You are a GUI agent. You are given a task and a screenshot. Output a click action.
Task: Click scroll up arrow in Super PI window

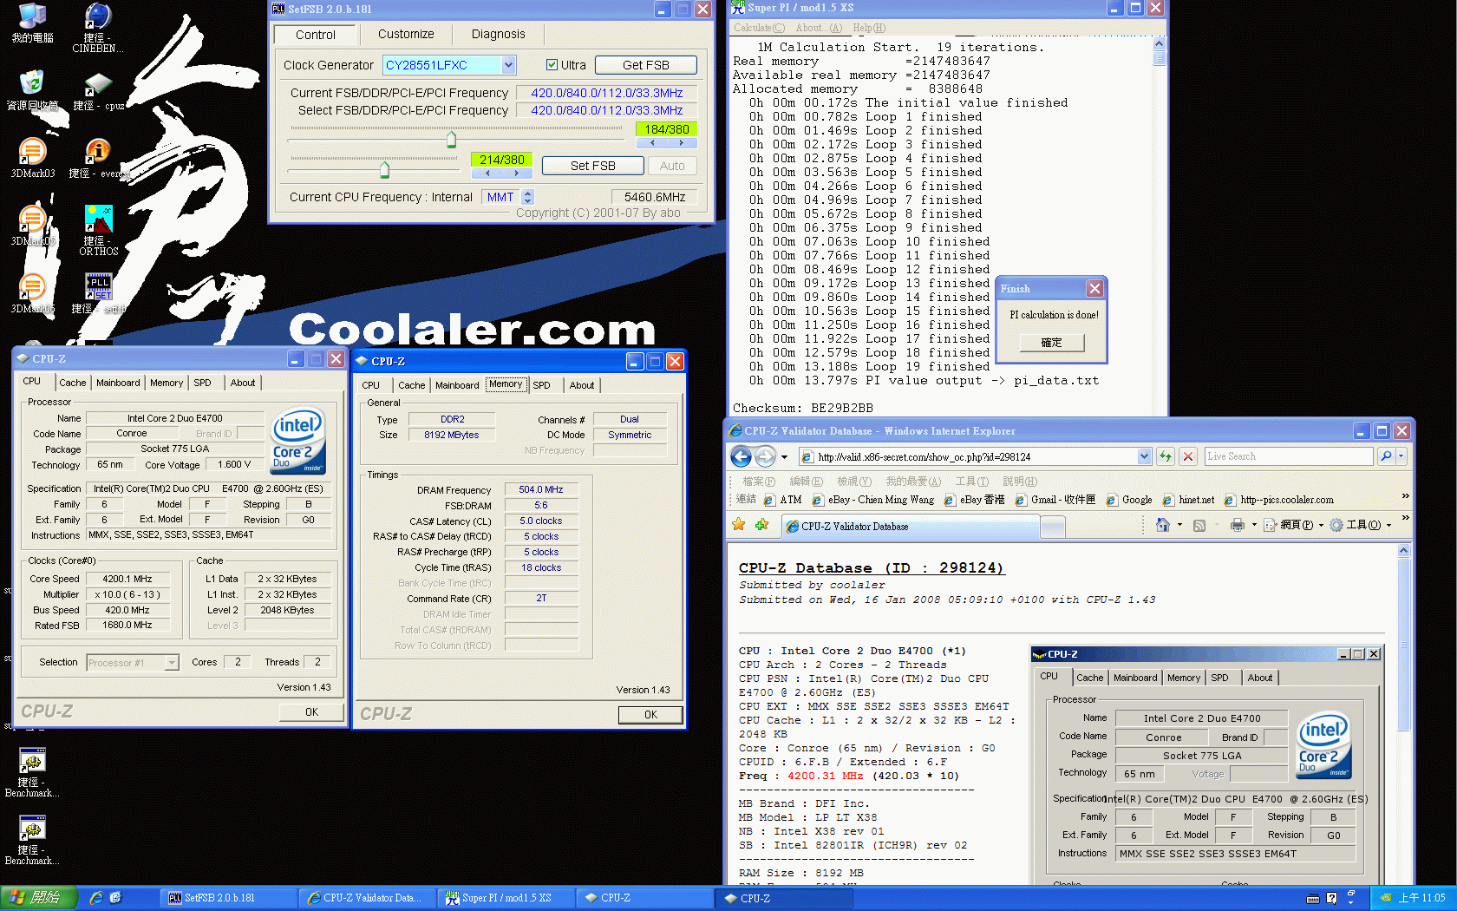point(1160,43)
